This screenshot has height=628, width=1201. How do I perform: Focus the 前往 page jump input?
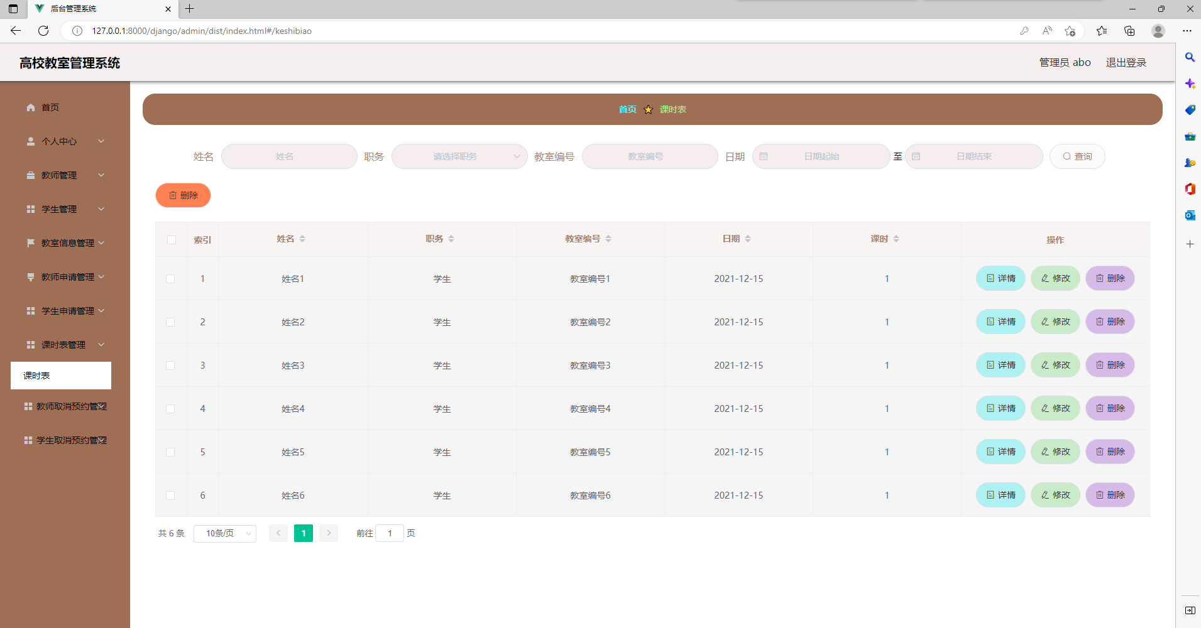[x=390, y=533]
